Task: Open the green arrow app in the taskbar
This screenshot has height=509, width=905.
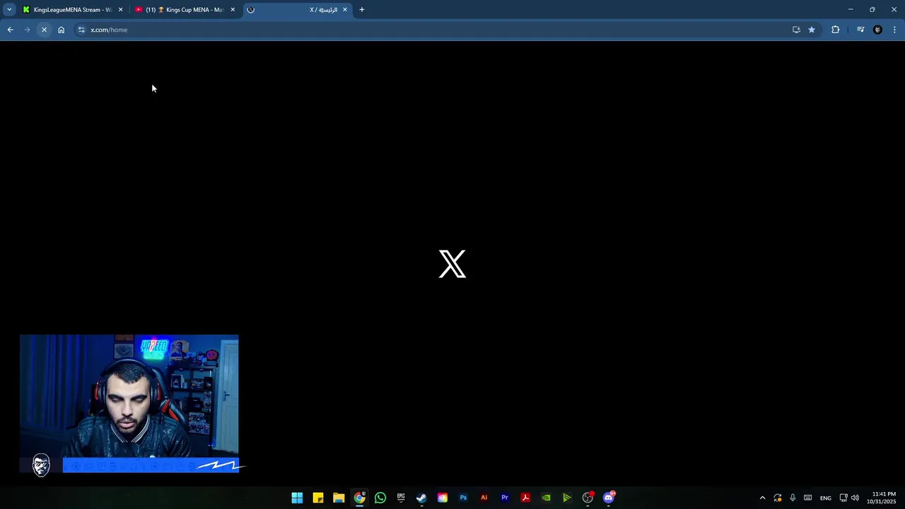Action: (x=567, y=498)
